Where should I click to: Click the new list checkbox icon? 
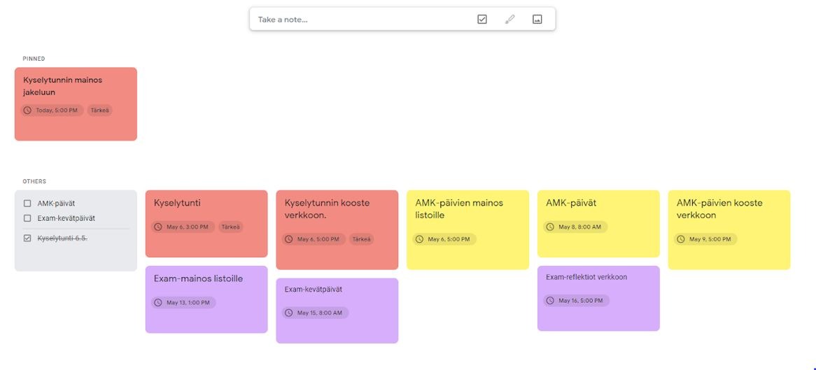[481, 20]
